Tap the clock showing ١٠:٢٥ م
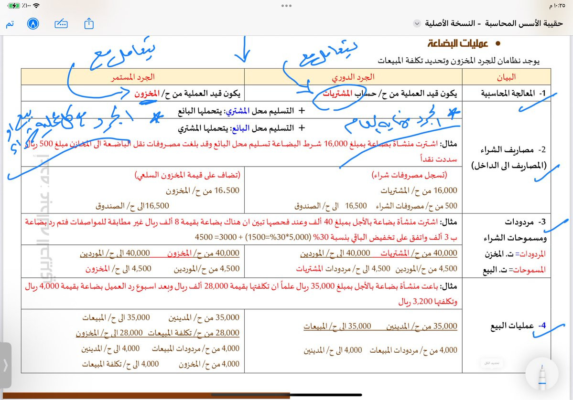Screen dimensions: 573x400 (557, 6)
